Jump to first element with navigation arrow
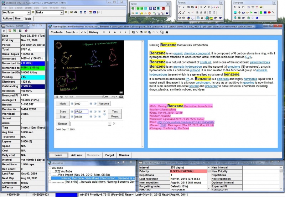Viewport: 285px width, 197px height. 104,32
